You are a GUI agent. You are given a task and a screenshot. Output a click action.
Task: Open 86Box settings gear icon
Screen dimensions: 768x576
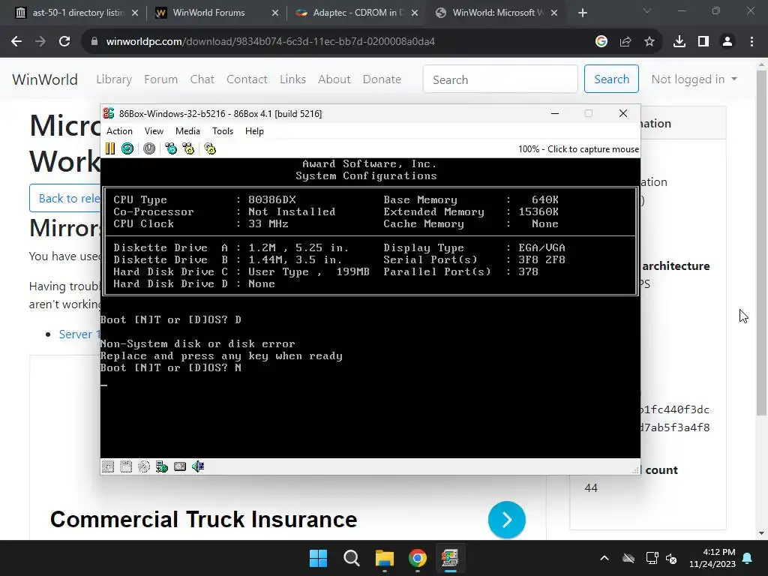click(x=210, y=149)
